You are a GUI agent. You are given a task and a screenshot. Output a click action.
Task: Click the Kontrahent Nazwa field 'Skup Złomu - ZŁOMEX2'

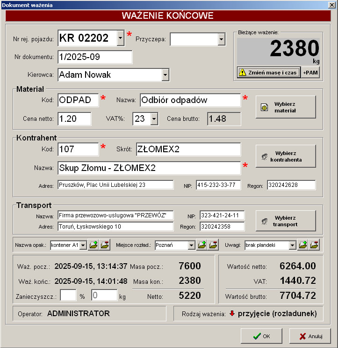pyautogui.click(x=149, y=168)
